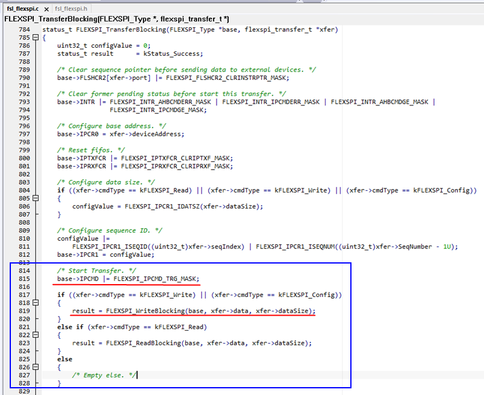Viewport: 484px width, 395px height.
Task: Collapse the code fold at line 805
Action: pos(36,198)
